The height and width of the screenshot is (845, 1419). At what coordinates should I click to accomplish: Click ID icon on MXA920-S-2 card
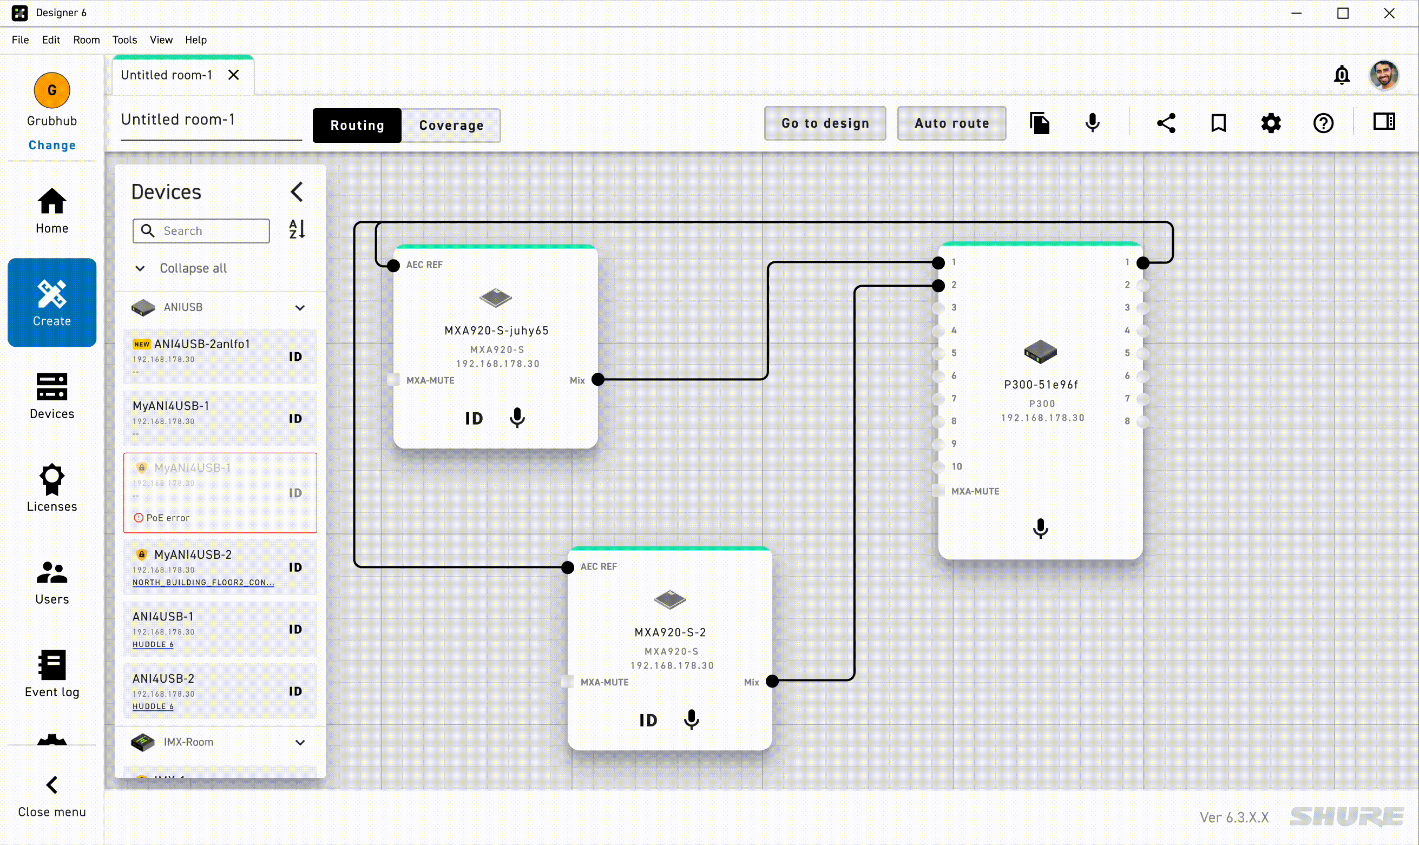coord(648,720)
